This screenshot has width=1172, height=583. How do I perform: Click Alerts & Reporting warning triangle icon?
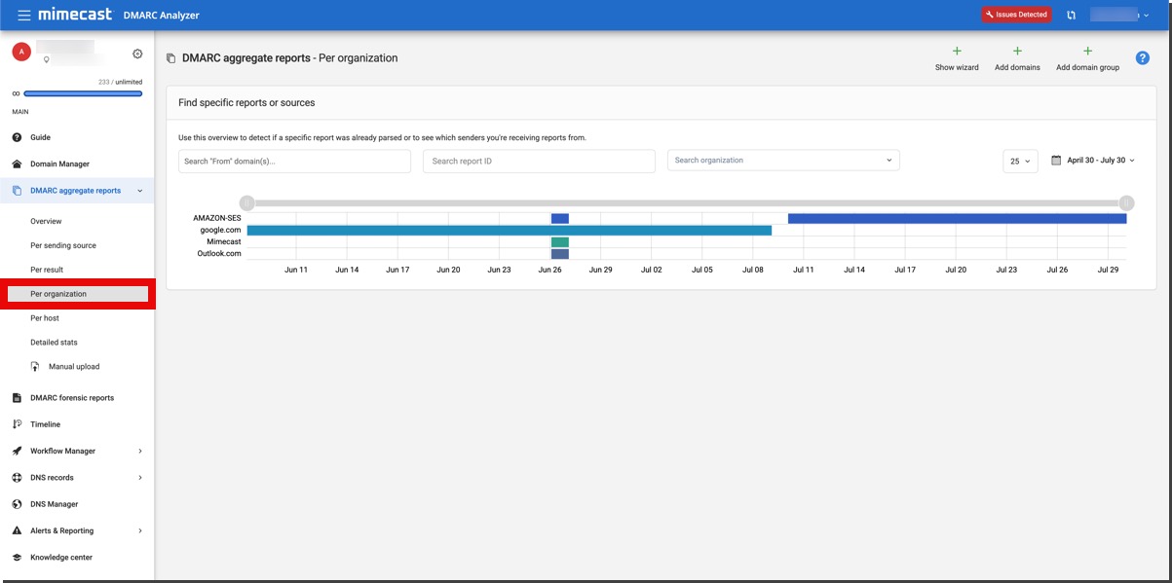tap(17, 530)
